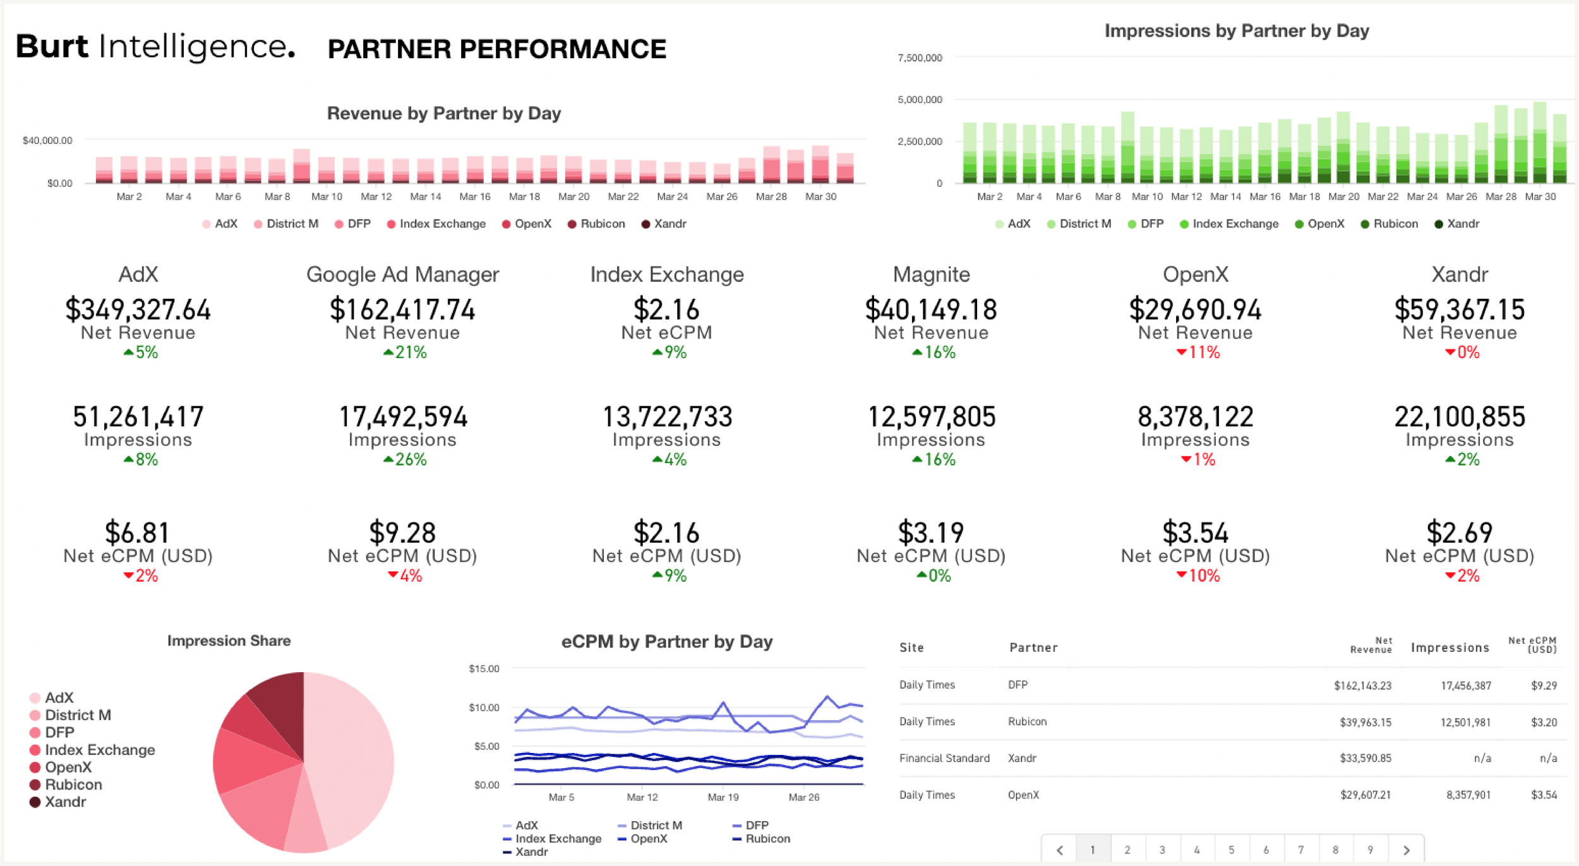The image size is (1579, 866).
Task: Click the Xandr legend icon under Revenue chart
Action: (x=645, y=224)
